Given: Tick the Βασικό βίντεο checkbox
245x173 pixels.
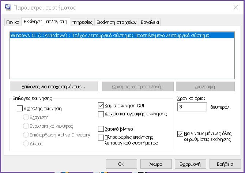Looking at the screenshot, I should pos(101,129).
